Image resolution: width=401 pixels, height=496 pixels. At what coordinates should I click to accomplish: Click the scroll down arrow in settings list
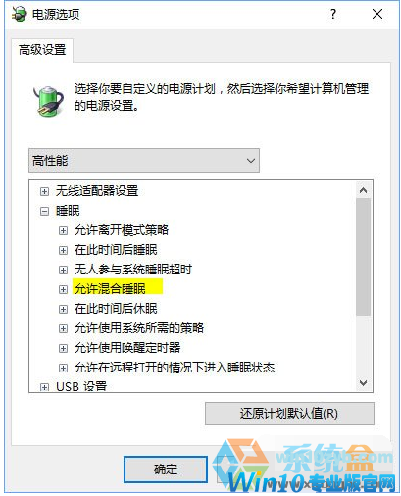point(363,382)
